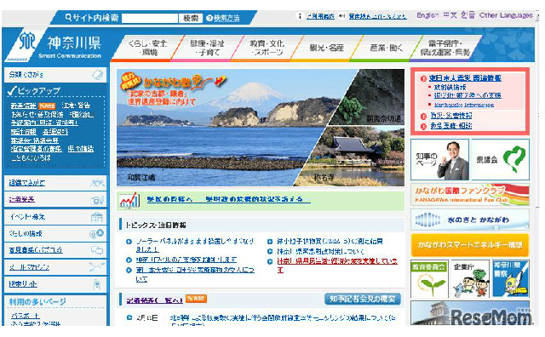
Task: Open the 防災・災害情報 link
Action: tap(451, 116)
